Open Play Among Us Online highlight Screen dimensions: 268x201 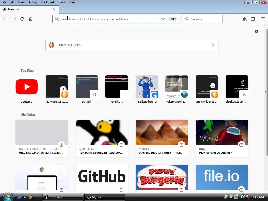pyautogui.click(x=222, y=138)
